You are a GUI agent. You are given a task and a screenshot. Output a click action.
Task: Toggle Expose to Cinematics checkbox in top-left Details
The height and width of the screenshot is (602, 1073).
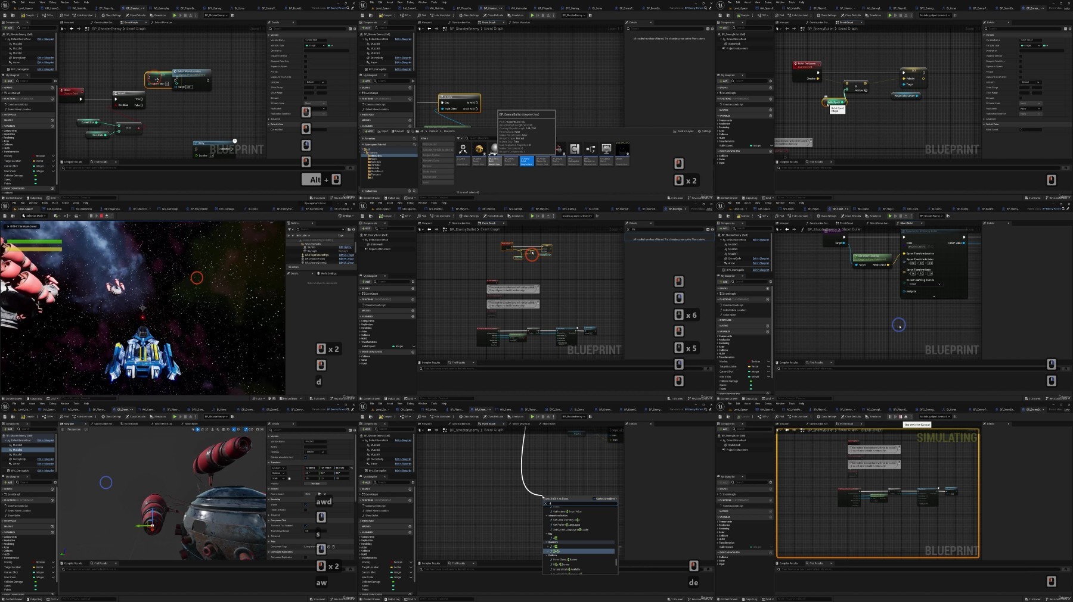point(305,77)
